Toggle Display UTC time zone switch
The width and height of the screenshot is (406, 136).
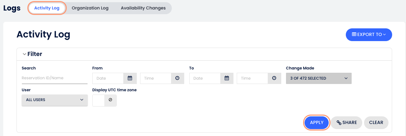pyautogui.click(x=104, y=100)
